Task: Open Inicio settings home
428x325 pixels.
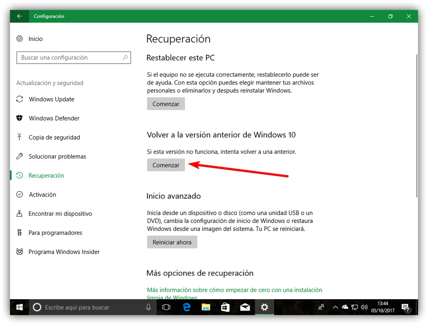Action: pyautogui.click(x=30, y=39)
